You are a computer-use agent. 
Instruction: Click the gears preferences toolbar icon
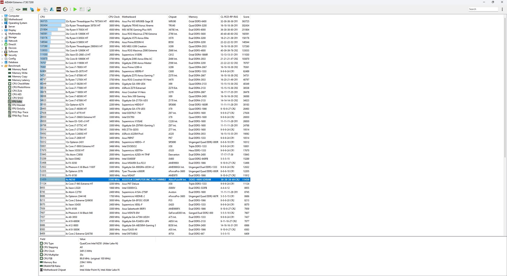tap(45, 9)
